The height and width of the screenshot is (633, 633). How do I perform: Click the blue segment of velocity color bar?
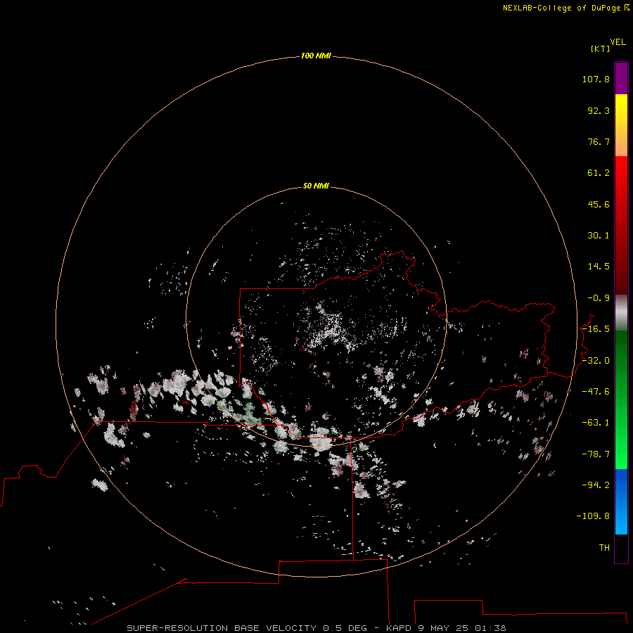pos(621,501)
